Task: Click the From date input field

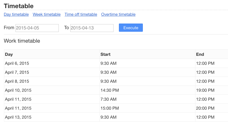Action: (x=37, y=28)
